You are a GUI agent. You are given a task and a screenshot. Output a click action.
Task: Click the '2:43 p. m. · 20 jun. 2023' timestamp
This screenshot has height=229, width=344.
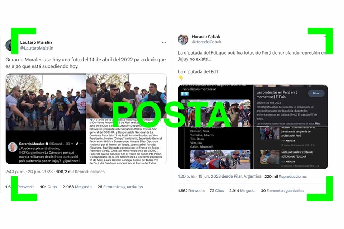[29, 172]
